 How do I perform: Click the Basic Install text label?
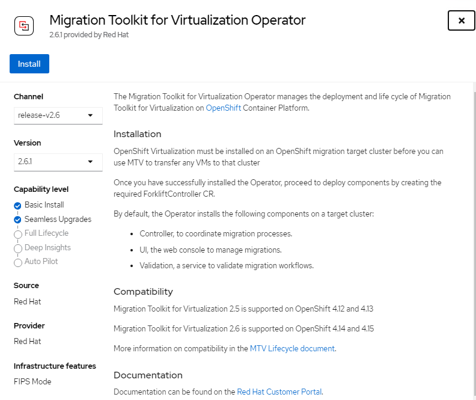(x=44, y=205)
